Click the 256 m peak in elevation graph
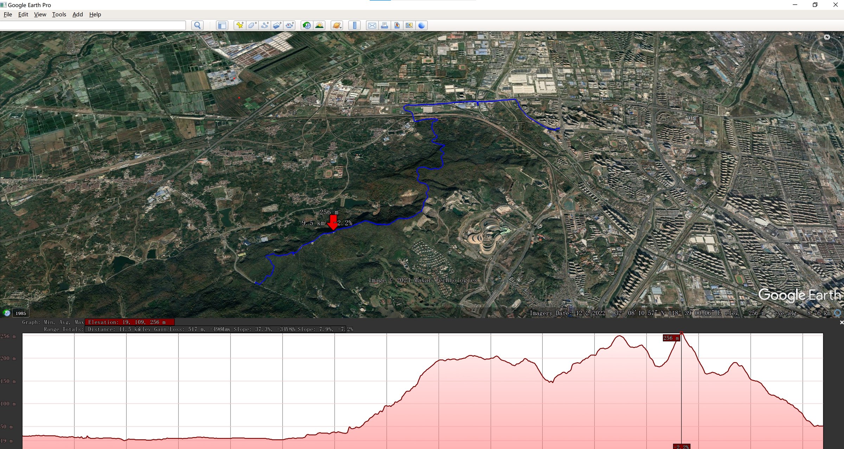This screenshot has width=844, height=449. (681, 333)
